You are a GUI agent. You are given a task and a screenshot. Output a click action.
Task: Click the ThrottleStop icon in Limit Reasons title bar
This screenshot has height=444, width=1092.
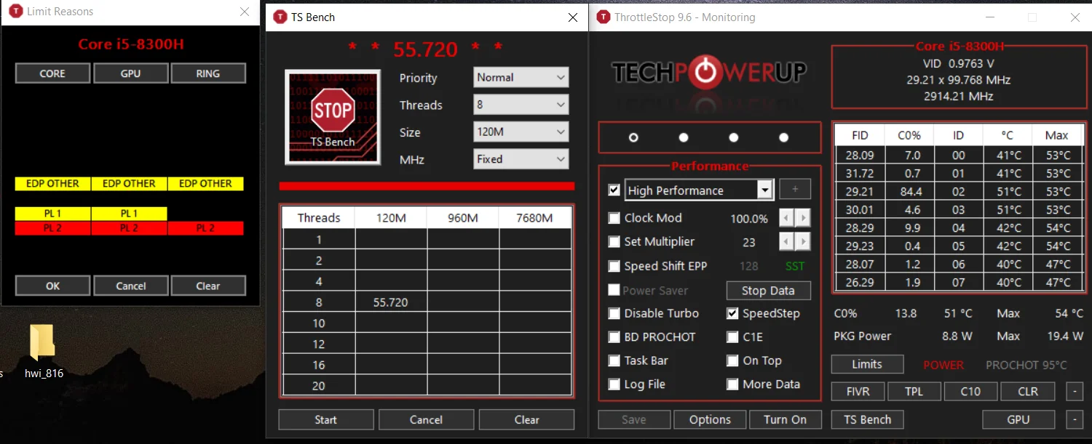coord(15,12)
